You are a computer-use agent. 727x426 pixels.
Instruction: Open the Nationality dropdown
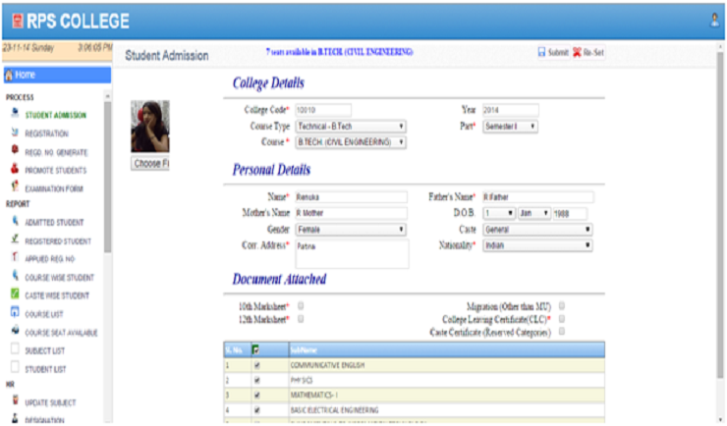click(537, 245)
